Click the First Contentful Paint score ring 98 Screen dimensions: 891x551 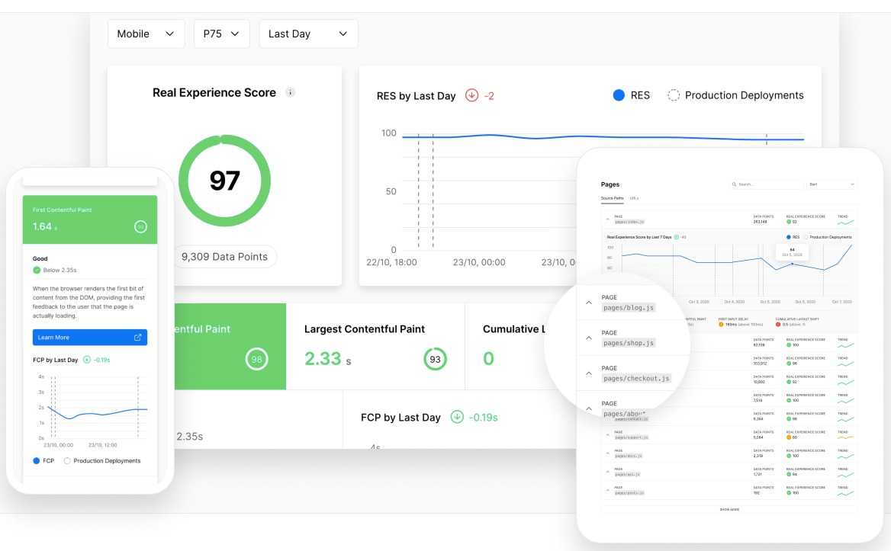click(x=256, y=359)
